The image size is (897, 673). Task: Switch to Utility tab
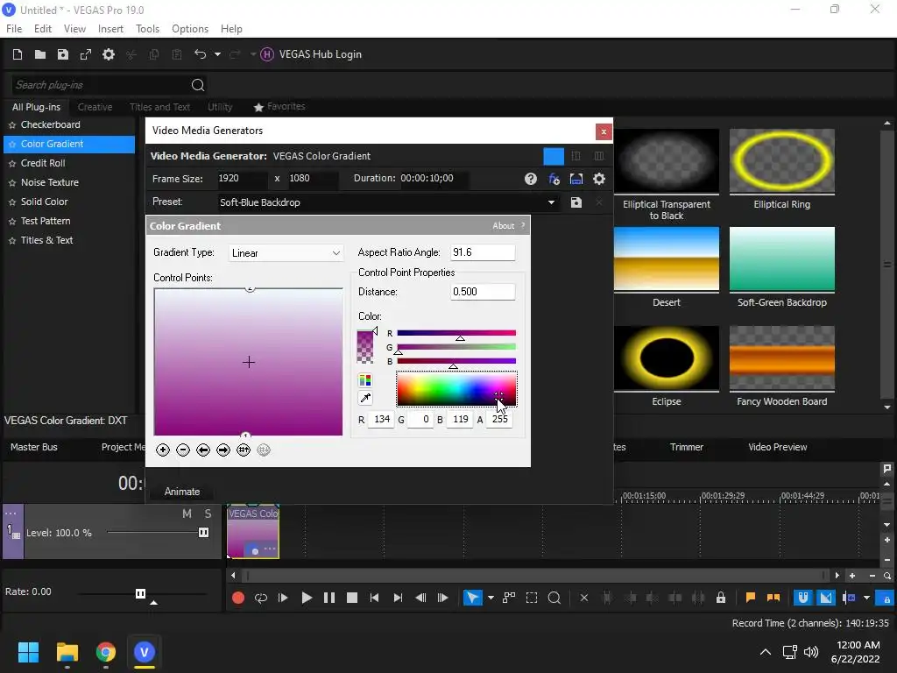[220, 107]
